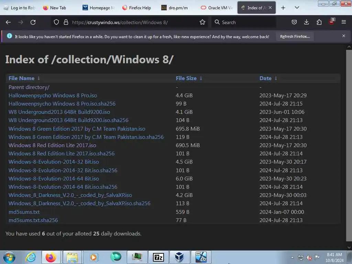
Task: Open the Windows Start menu
Action: 9,257
